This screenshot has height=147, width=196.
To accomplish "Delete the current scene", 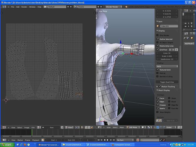I will (x=101, y=7).
